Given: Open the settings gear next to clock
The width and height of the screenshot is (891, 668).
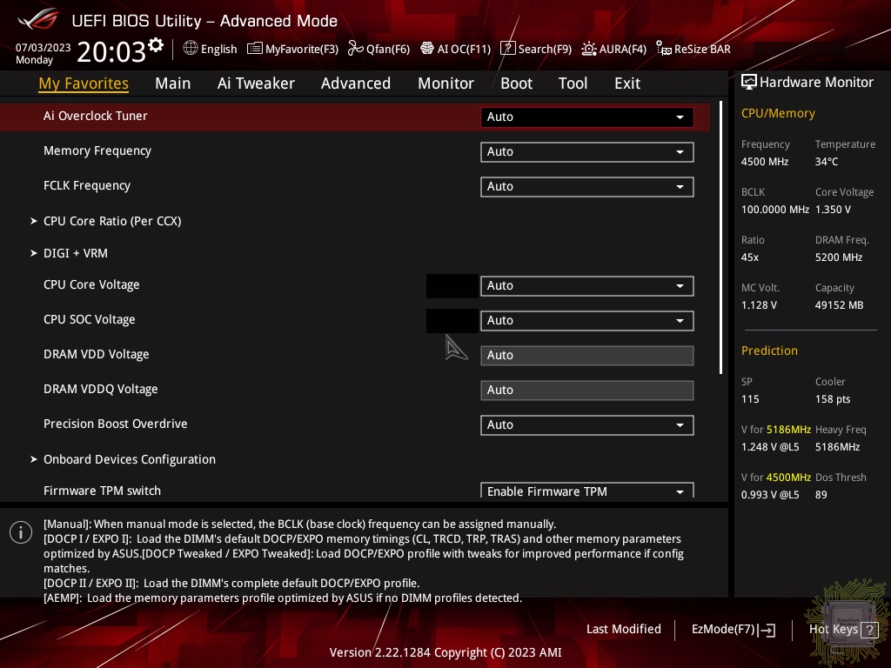Looking at the screenshot, I should click(156, 44).
